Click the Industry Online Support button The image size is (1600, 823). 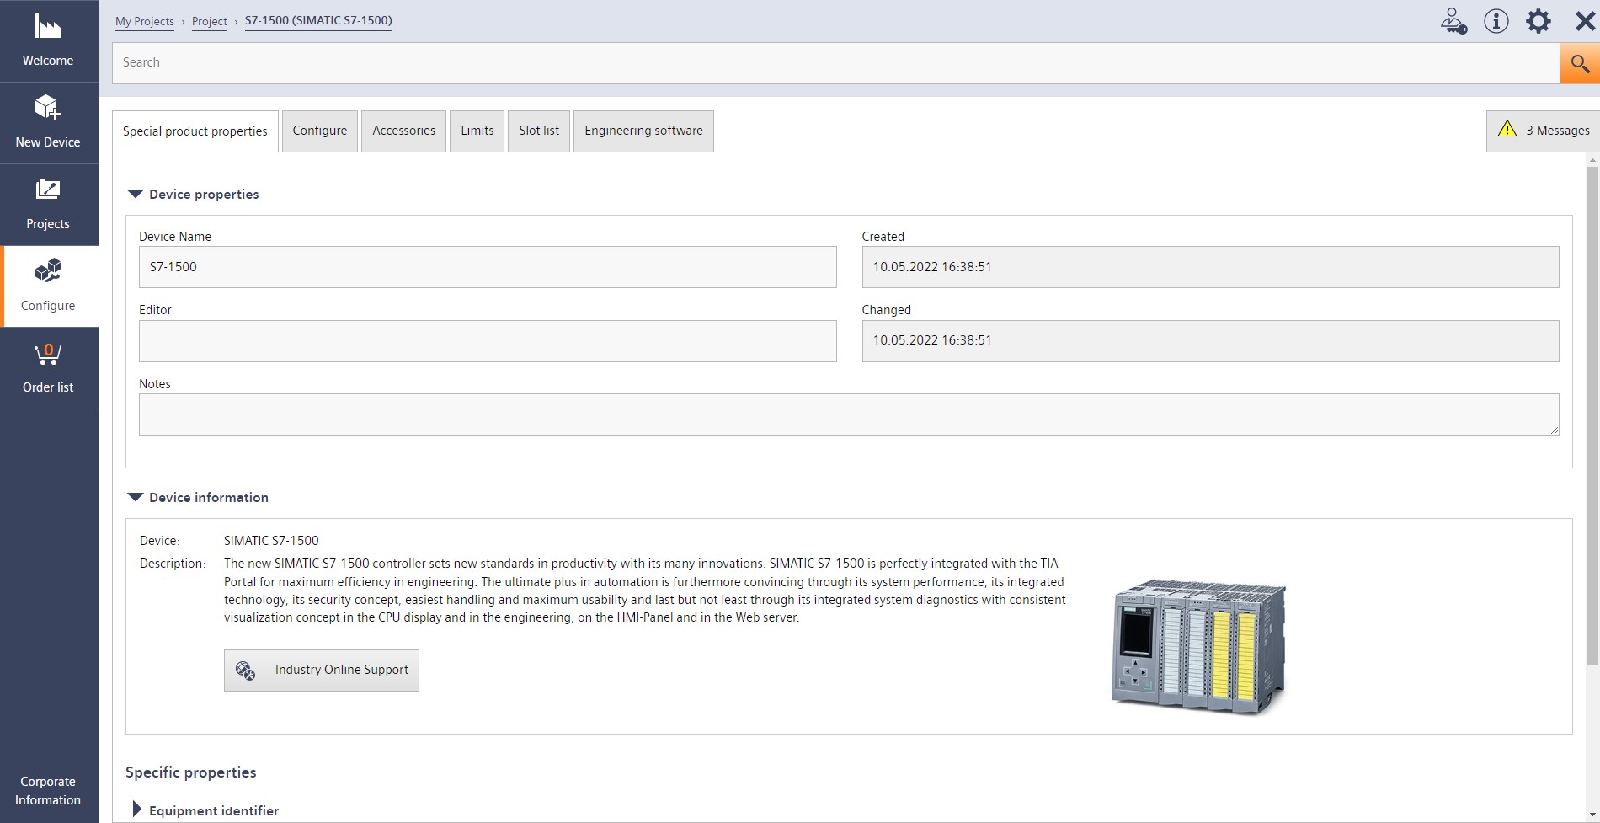point(321,670)
